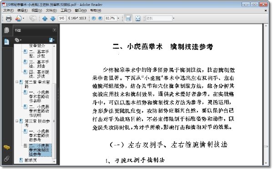Collapse the 第二章 拳术套路 bookmark node

(17, 82)
